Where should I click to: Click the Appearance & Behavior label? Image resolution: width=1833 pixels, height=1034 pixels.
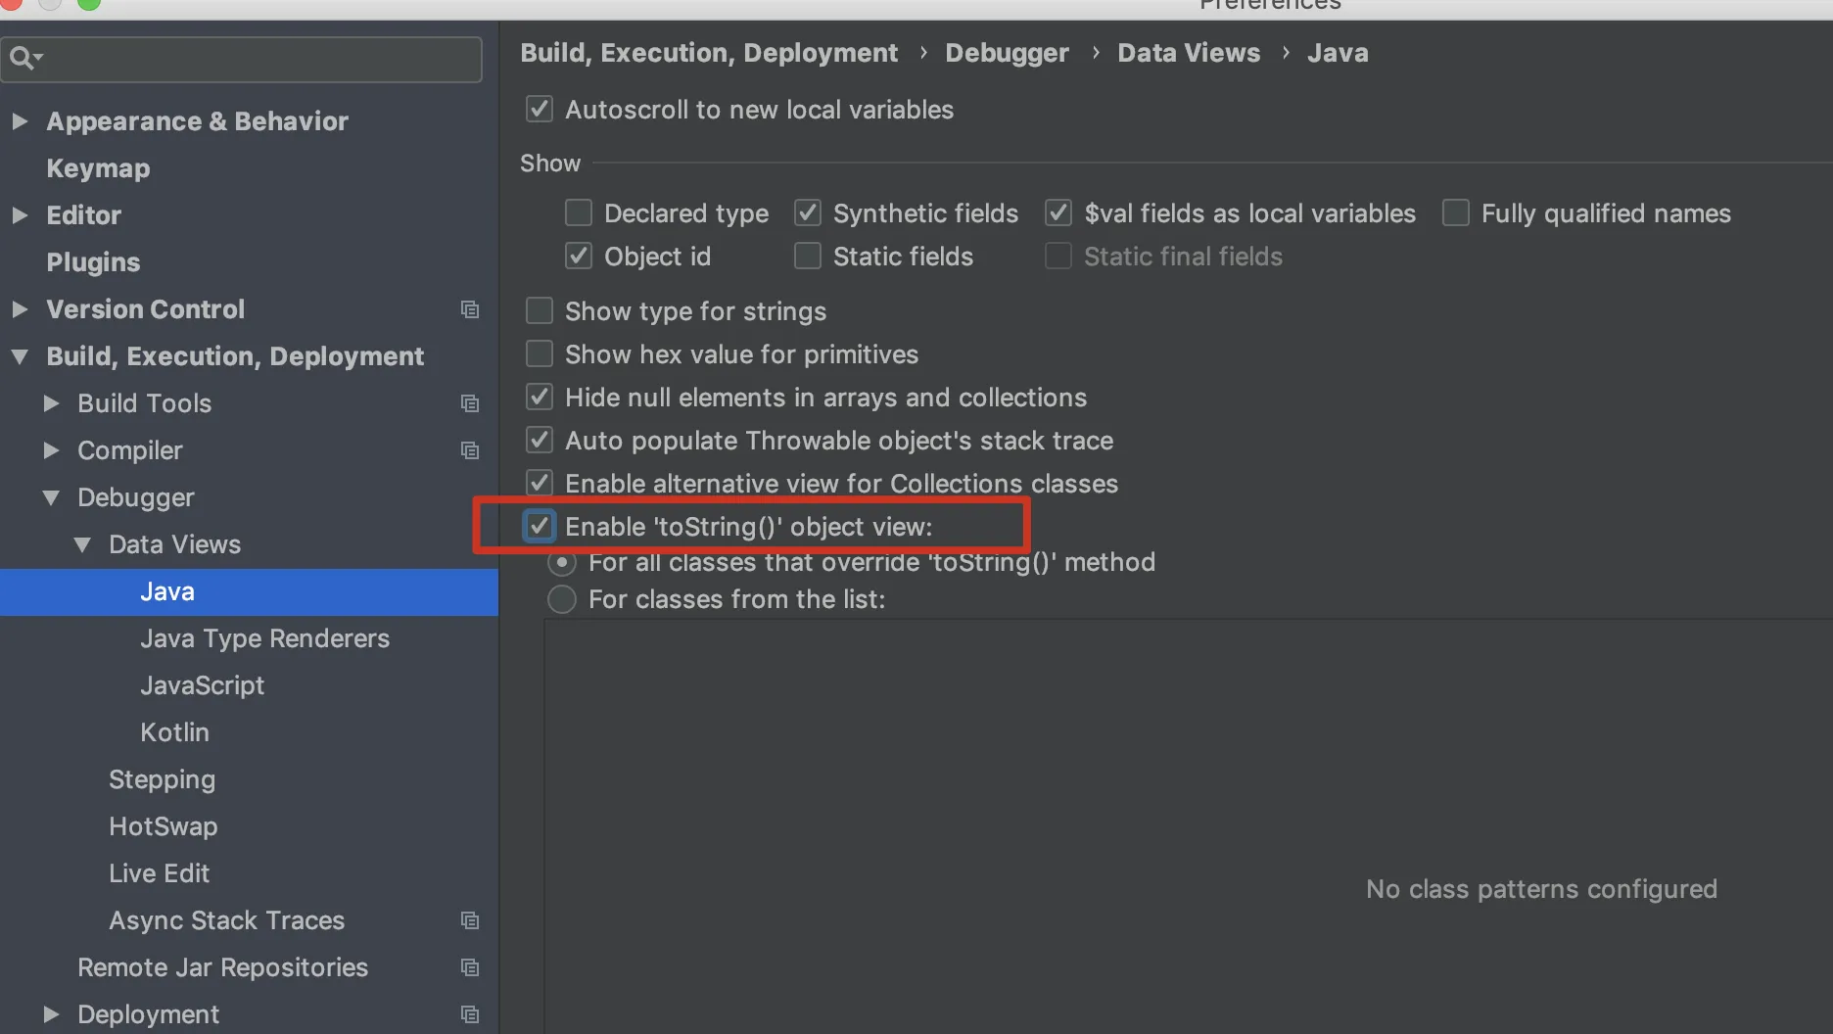(197, 121)
